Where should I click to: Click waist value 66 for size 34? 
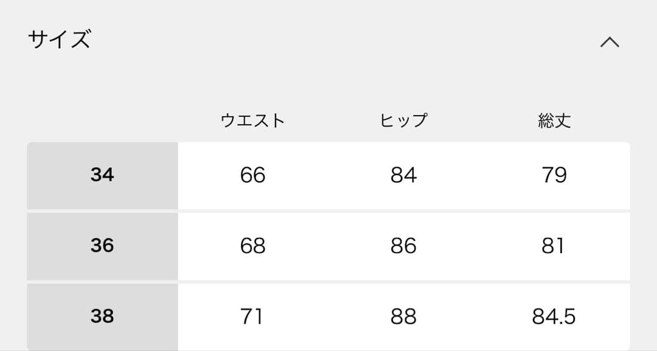(x=252, y=175)
